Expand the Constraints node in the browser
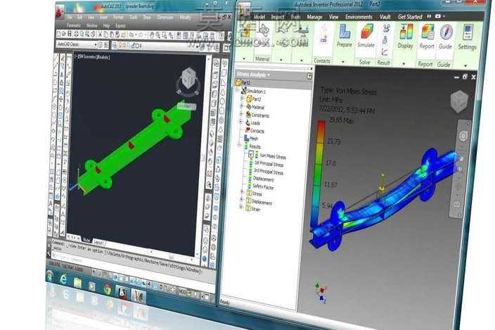 click(241, 114)
